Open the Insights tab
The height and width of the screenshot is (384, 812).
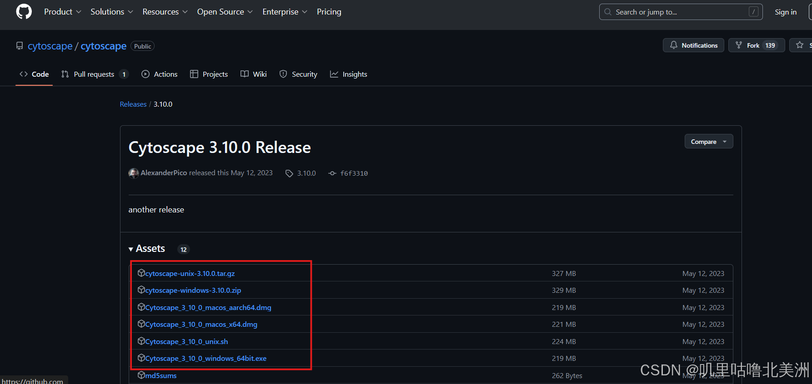[349, 74]
